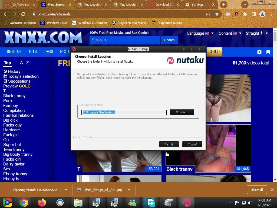Close the Settings browser tab
Image resolution: width=277 pixels, height=208 pixels.
click(x=213, y=5)
